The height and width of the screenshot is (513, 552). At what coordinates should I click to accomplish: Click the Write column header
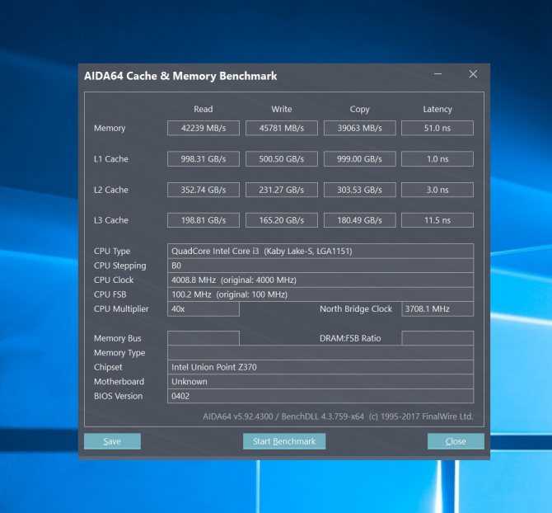click(x=282, y=109)
